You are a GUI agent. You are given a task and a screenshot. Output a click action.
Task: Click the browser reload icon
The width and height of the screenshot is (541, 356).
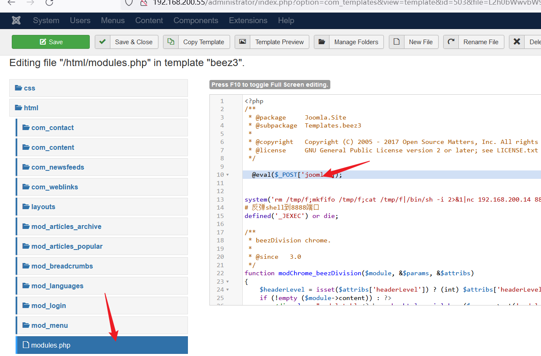click(x=50, y=3)
